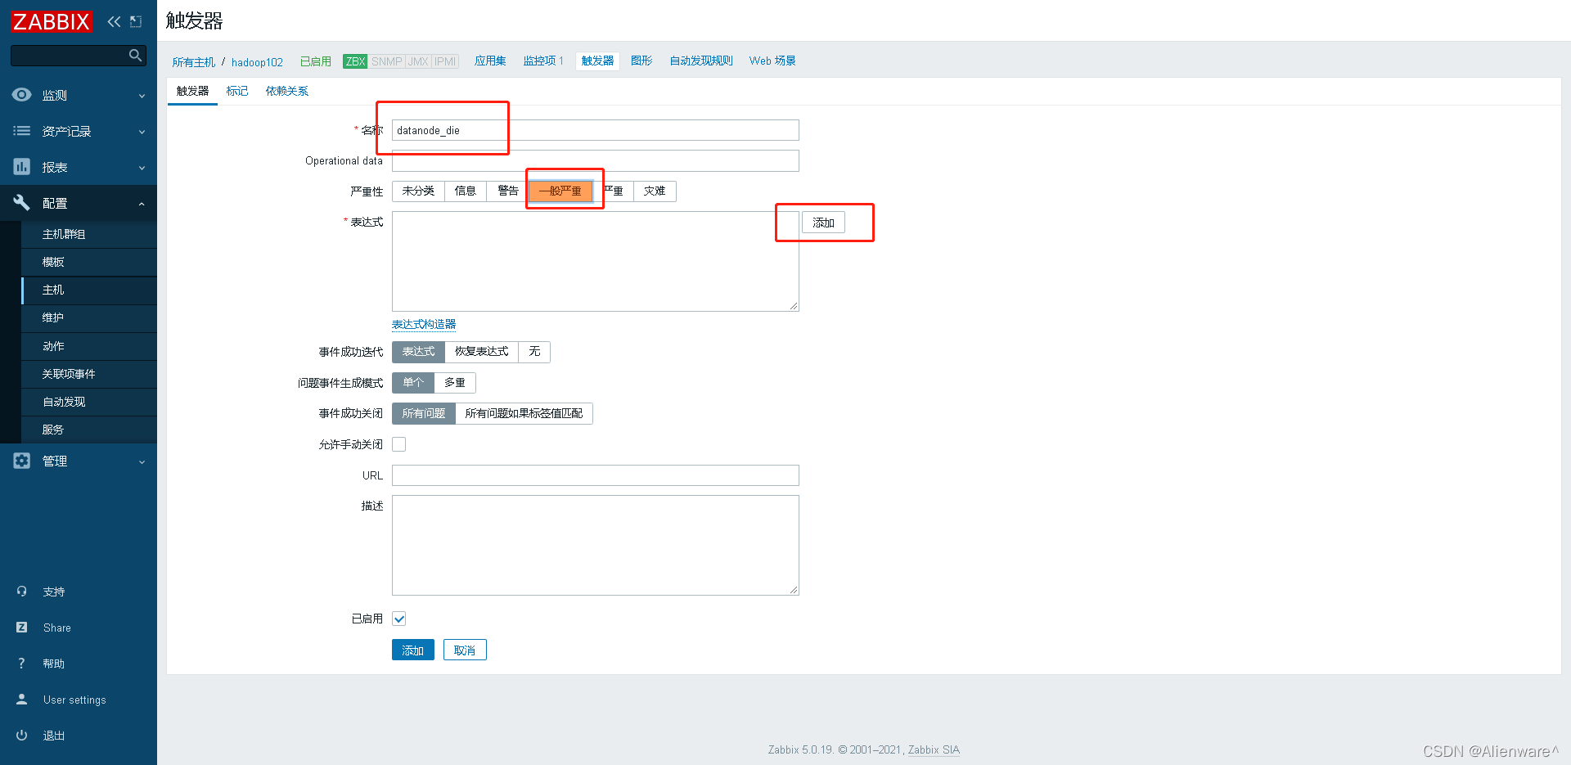The image size is (1571, 765).
Task: Select severity 未分类
Action: coord(418,191)
